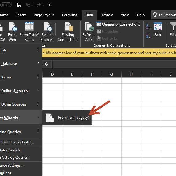Select column I header

click(151, 74)
